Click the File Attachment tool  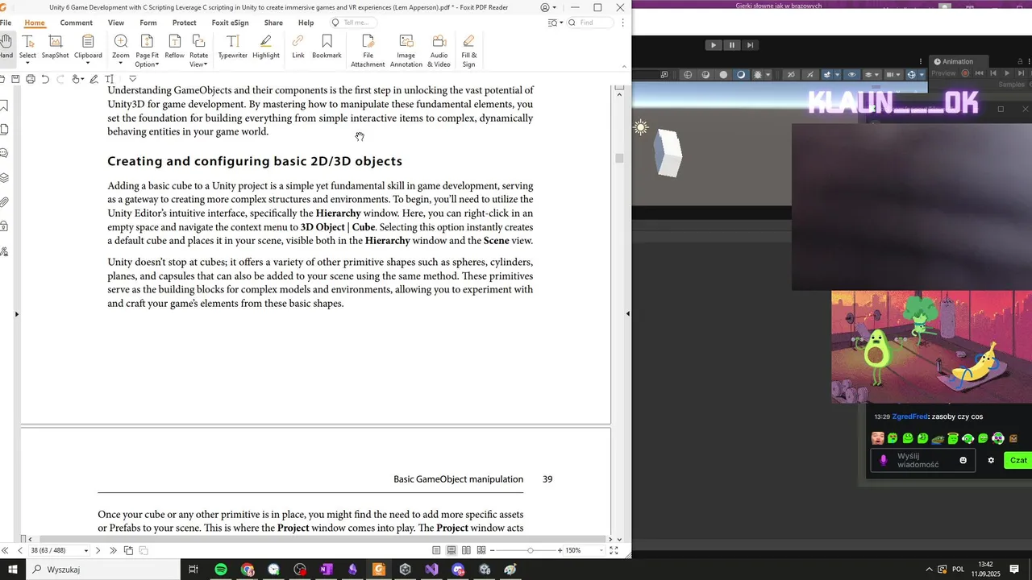368,51
